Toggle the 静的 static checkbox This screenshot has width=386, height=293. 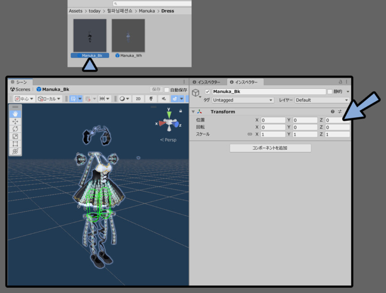click(330, 92)
